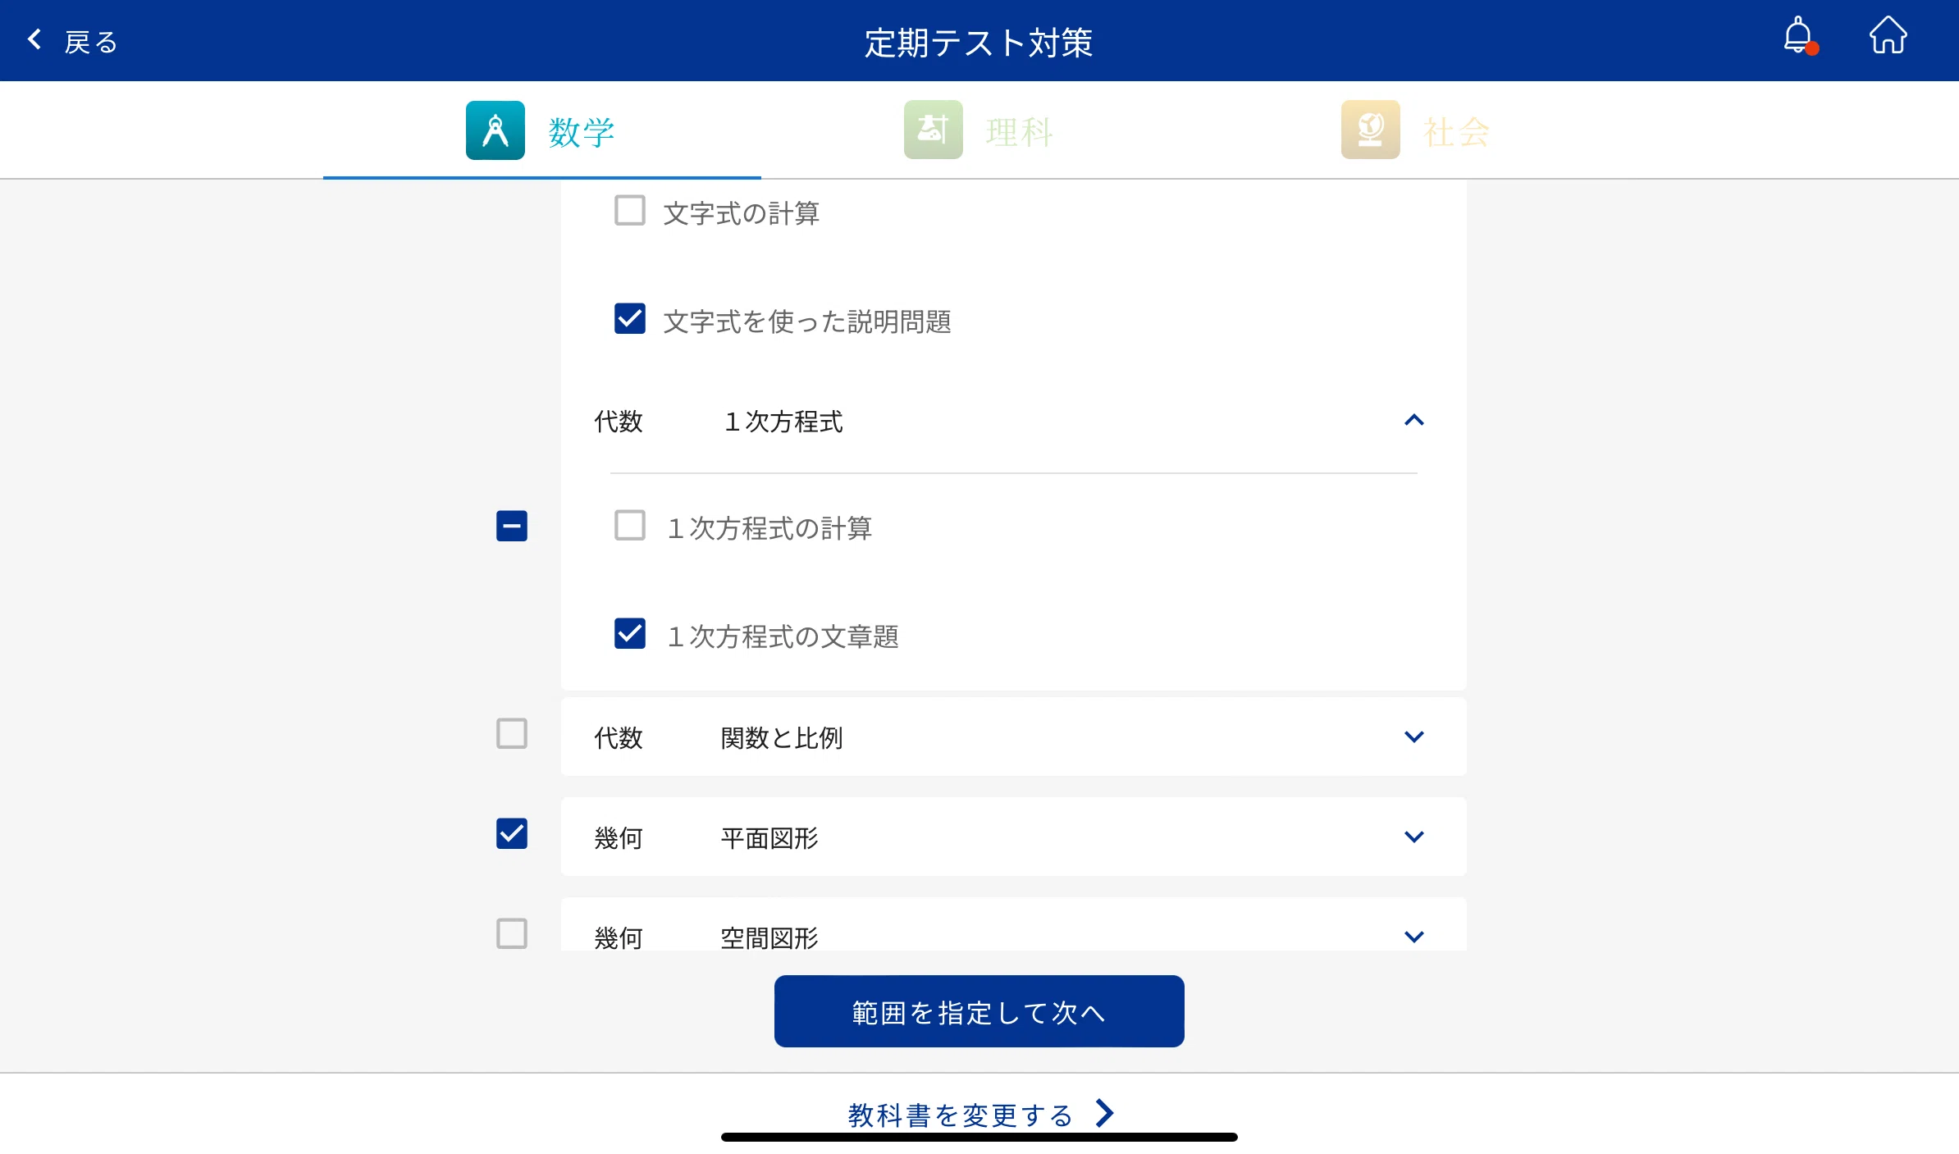Click the 定期テスト対策 page title
1959x1154 pixels.
[x=979, y=43]
